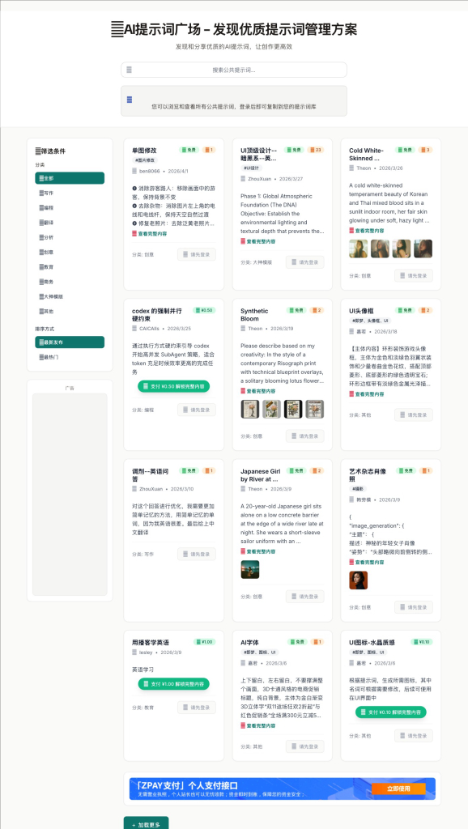
Task: Click 请先登录 on the UI顶级设计 card
Action: click(305, 262)
